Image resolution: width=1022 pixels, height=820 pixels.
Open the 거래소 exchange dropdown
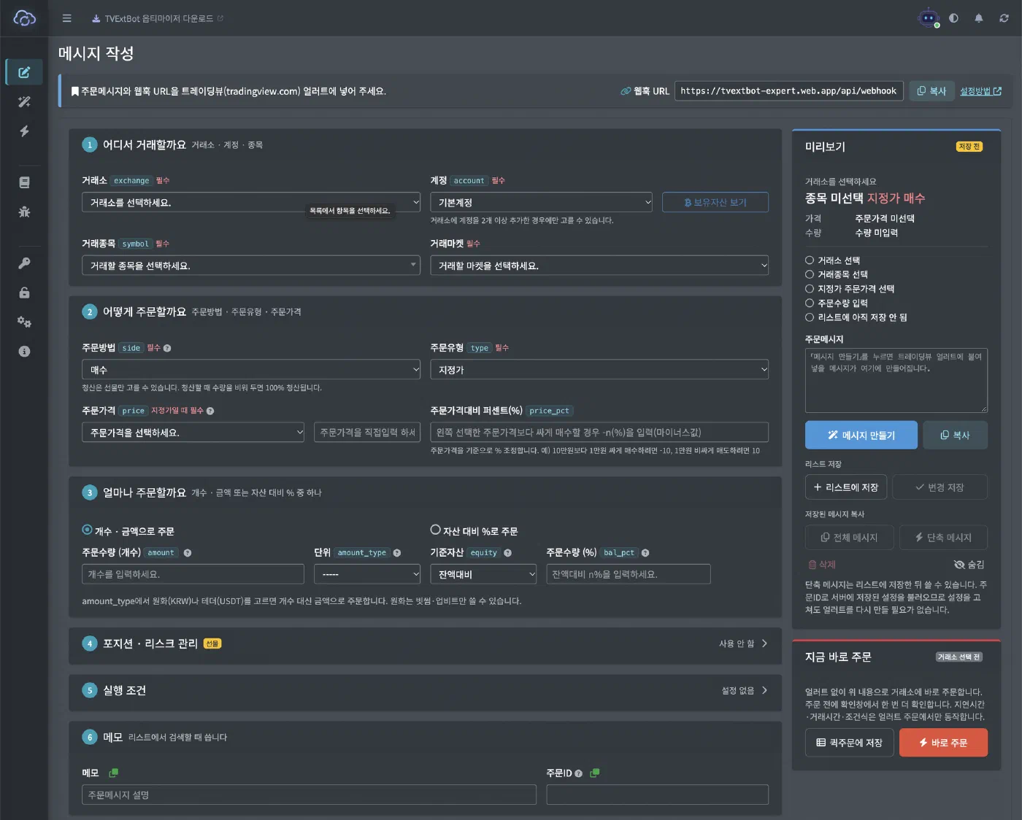[251, 202]
